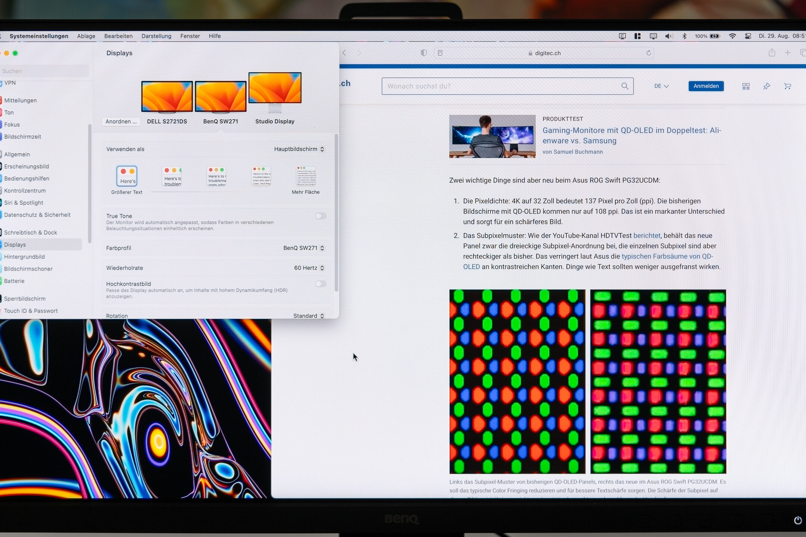
Task: Click the Safari share icon
Action: [x=772, y=53]
